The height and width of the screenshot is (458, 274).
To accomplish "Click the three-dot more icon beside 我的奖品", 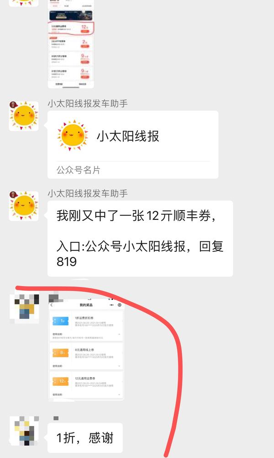I will tap(111, 305).
